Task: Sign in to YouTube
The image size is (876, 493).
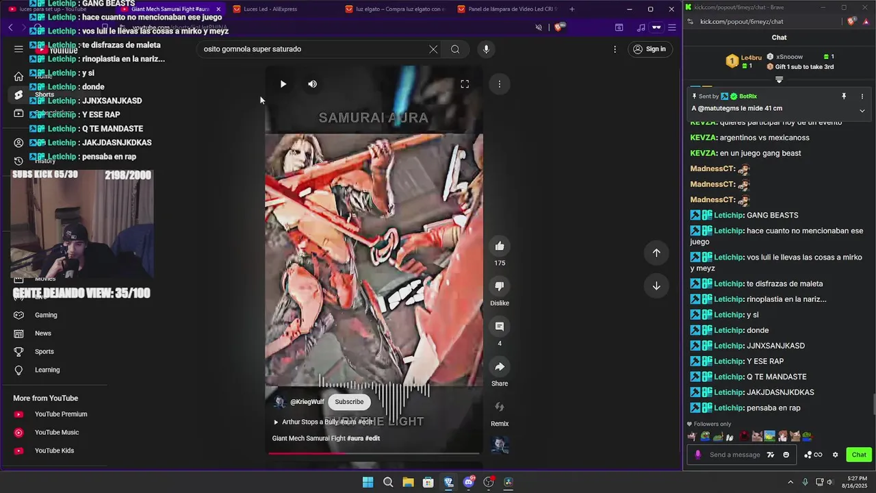Action: (649, 49)
